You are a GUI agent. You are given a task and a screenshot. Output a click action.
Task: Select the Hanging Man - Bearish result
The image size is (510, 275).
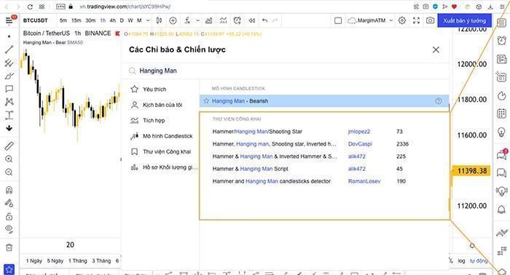click(324, 101)
